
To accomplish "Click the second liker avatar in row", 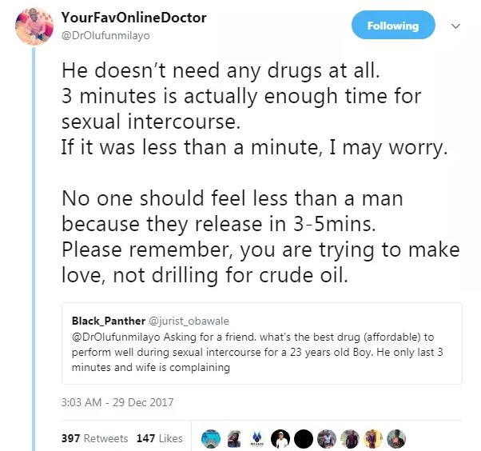I will [x=234, y=438].
